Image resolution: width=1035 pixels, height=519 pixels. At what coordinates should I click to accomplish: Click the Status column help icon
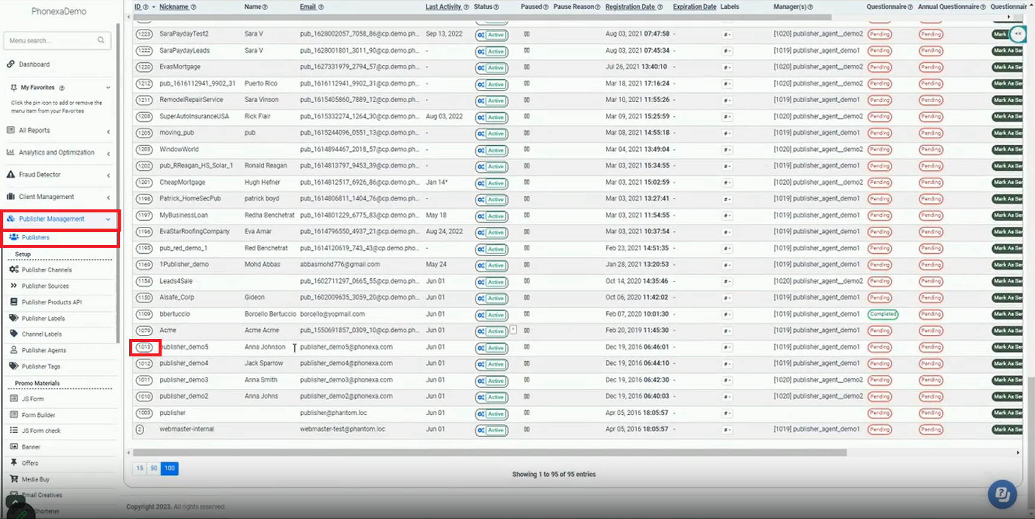[496, 7]
